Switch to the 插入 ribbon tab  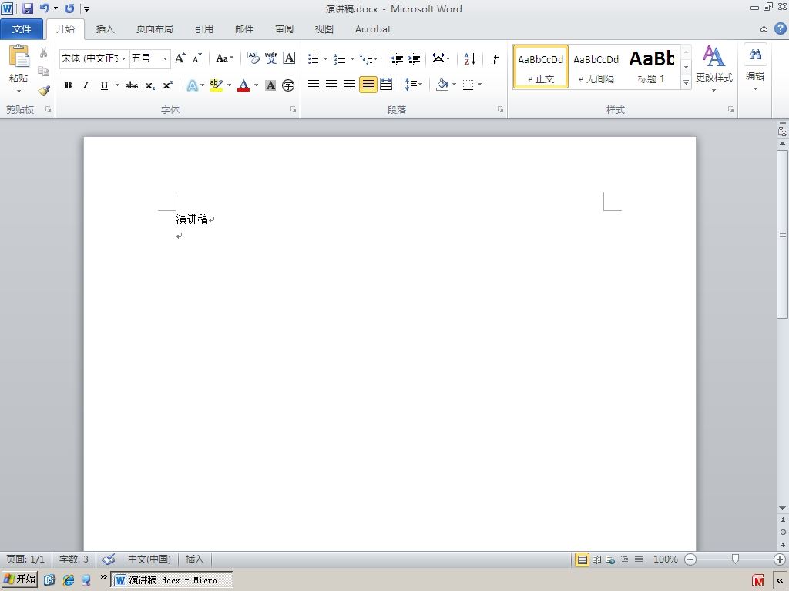(x=105, y=29)
